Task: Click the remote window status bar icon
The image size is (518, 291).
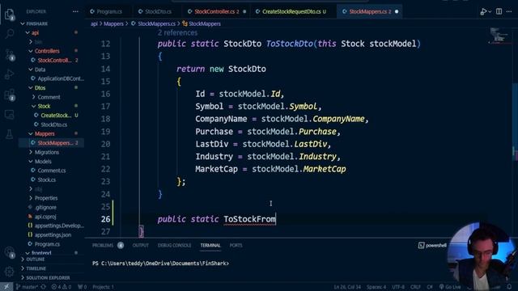Action: point(6,287)
